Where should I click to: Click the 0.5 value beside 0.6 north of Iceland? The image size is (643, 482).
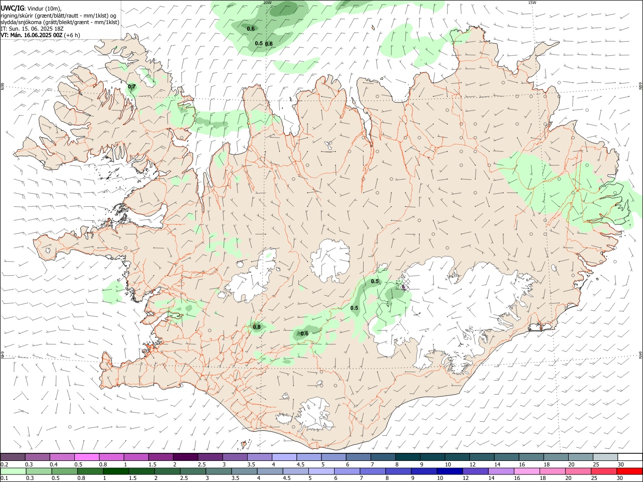pos(259,43)
